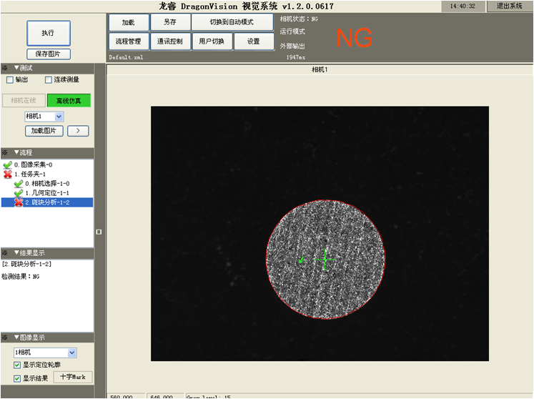Image resolution: width=534 pixels, height=399 pixels.
Task: Select 0.相机选择-1-0 tree item
Action: 47,184
